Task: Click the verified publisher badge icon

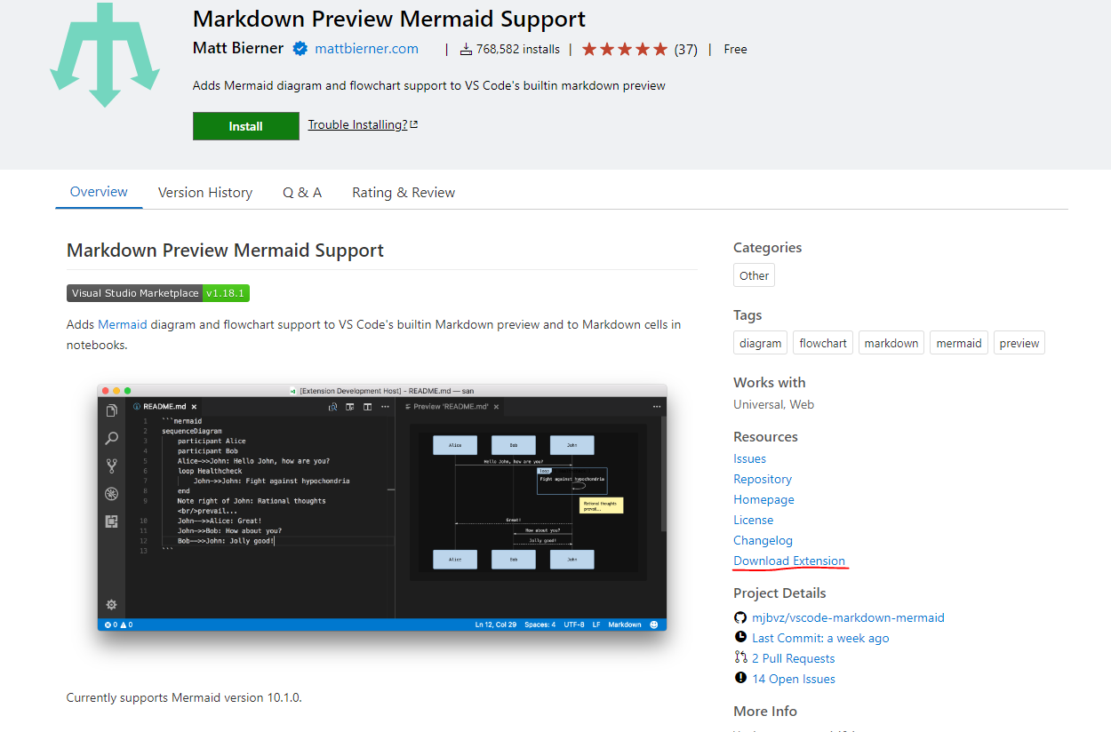Action: click(x=300, y=49)
